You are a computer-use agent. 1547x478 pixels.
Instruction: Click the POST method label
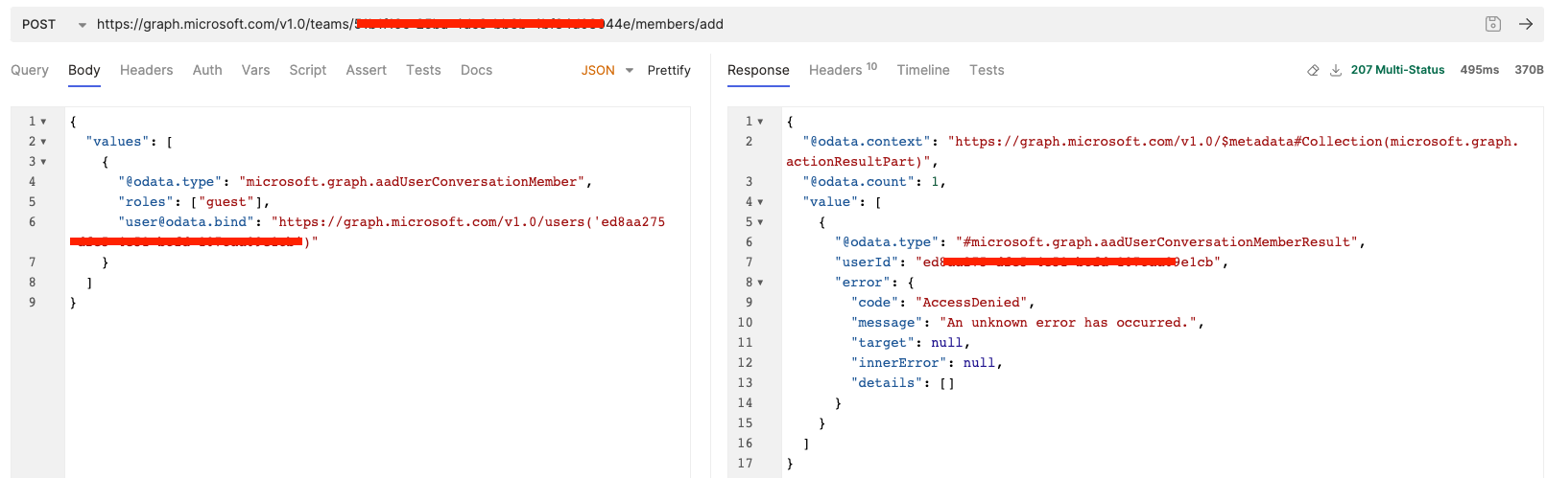[x=39, y=24]
